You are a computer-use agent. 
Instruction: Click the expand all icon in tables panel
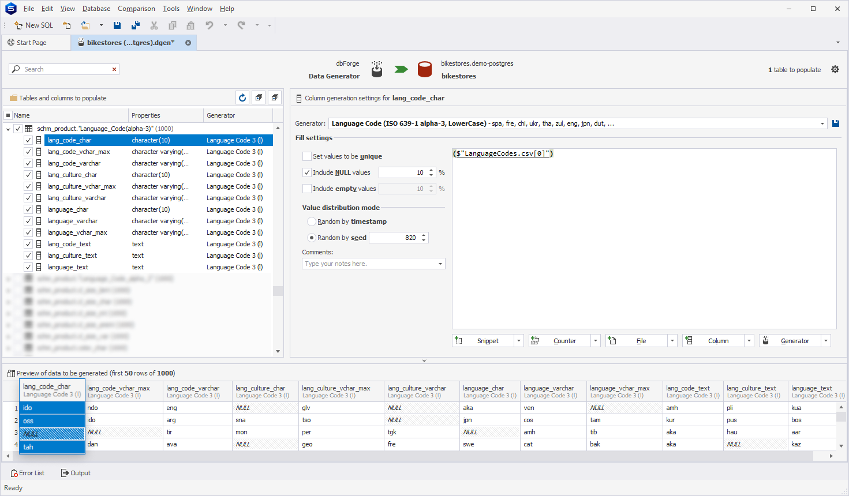tap(259, 98)
